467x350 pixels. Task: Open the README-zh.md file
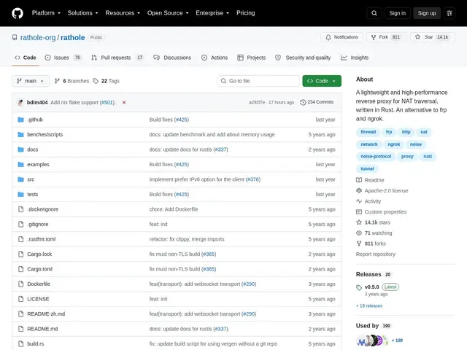pyautogui.click(x=46, y=314)
